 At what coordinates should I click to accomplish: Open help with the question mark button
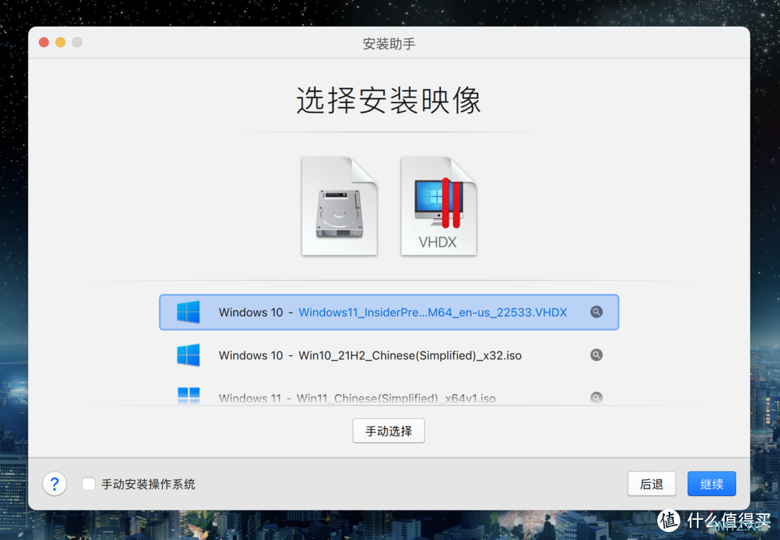coord(55,484)
